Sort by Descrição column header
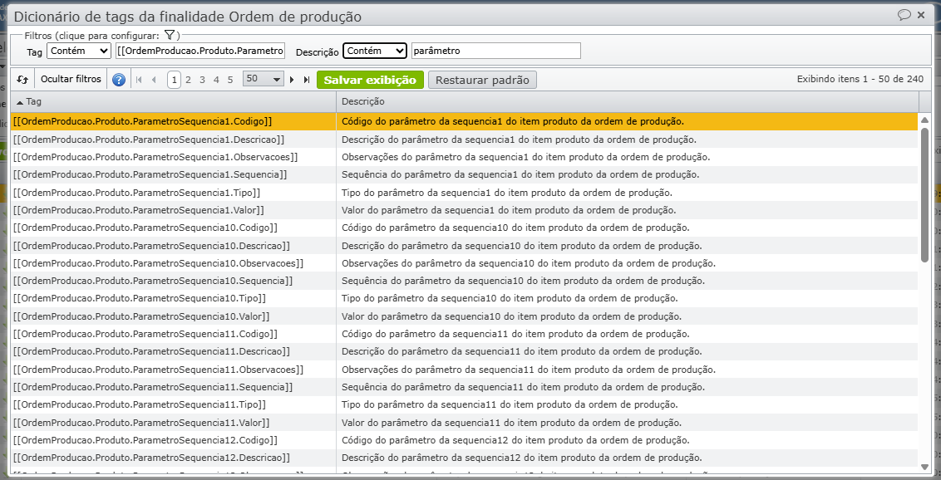Viewport: 941px width, 480px height. click(627, 102)
